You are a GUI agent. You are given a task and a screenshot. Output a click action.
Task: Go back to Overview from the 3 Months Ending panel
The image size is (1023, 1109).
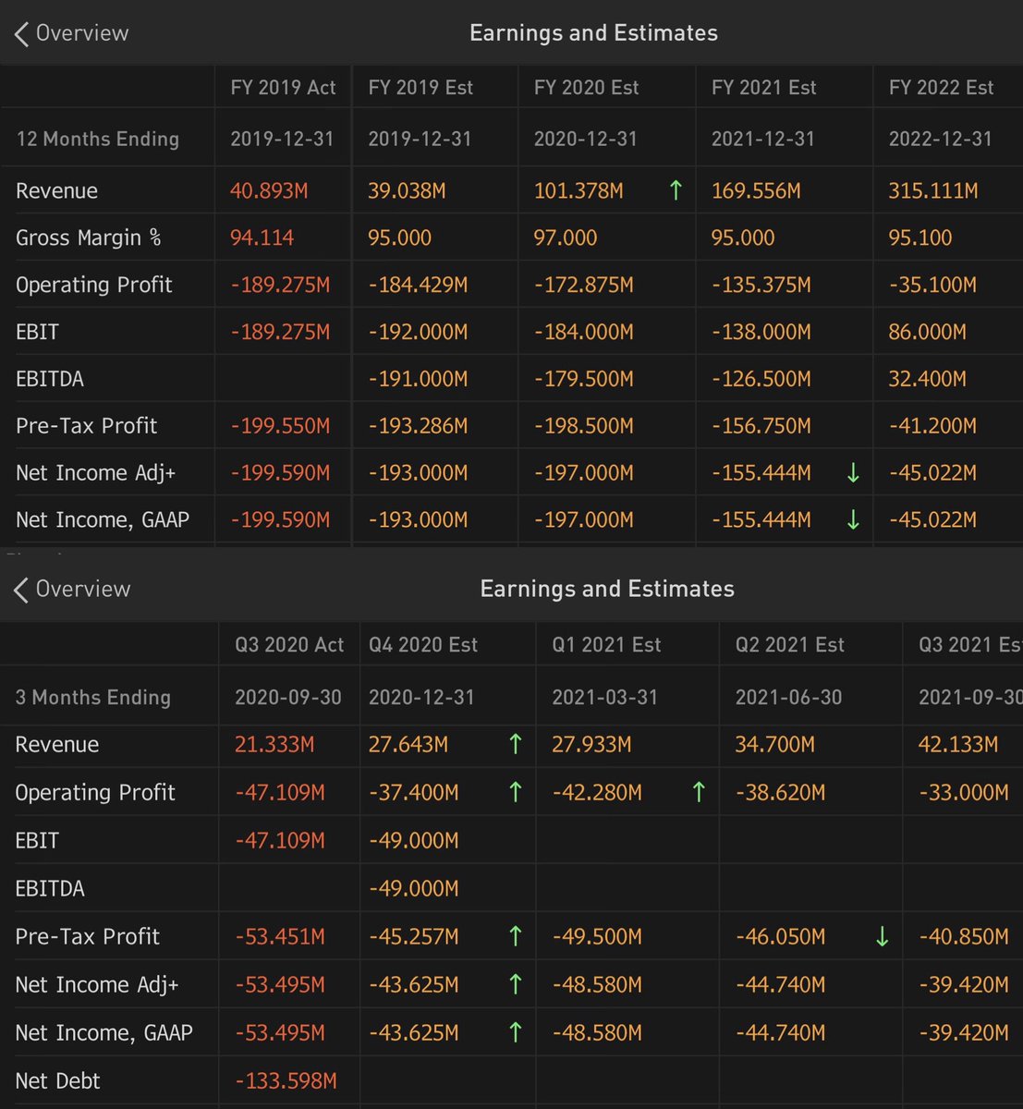[72, 590]
